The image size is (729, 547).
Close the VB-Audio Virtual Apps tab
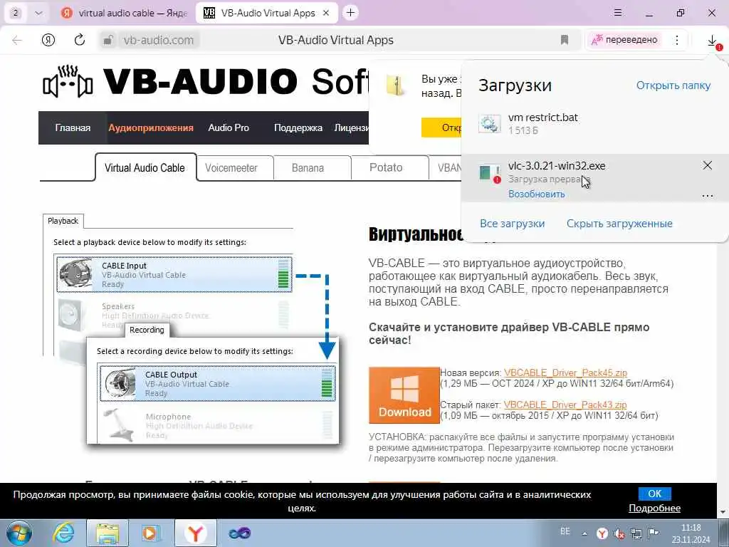(x=326, y=13)
